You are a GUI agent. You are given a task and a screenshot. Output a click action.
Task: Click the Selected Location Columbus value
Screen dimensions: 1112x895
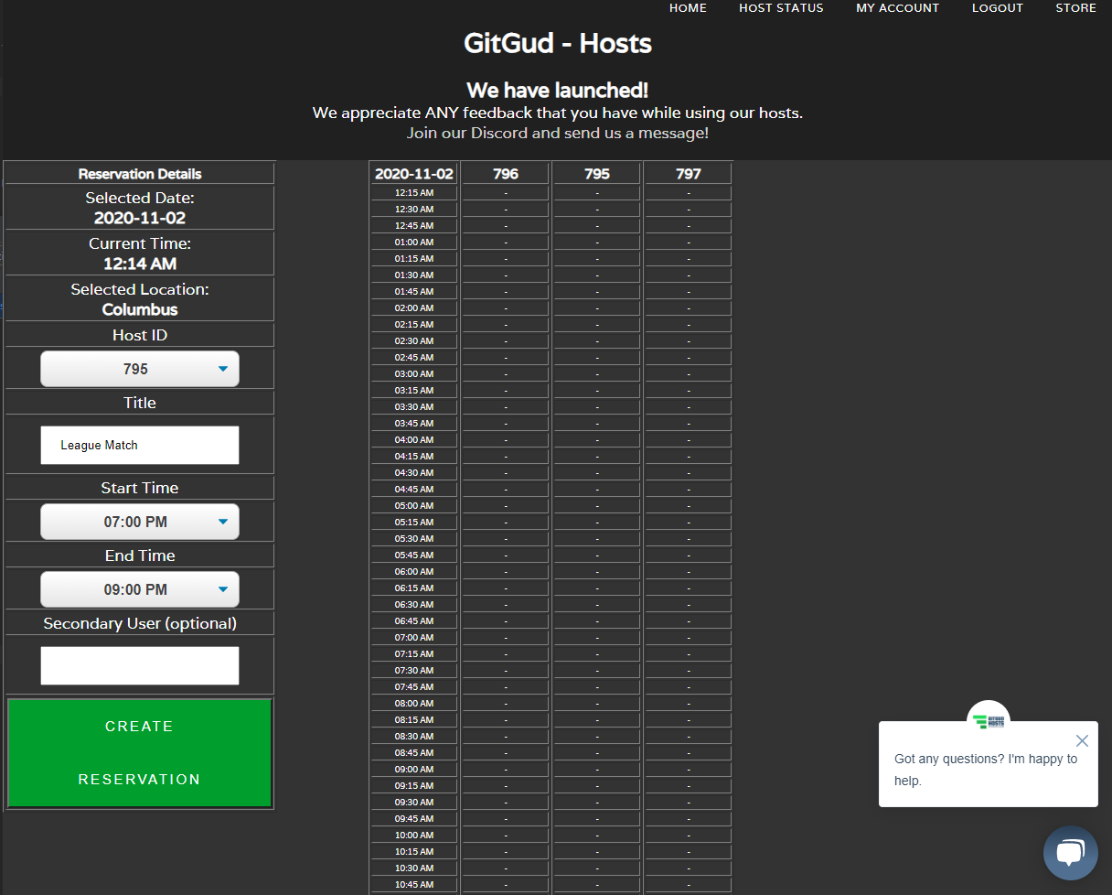click(x=140, y=309)
